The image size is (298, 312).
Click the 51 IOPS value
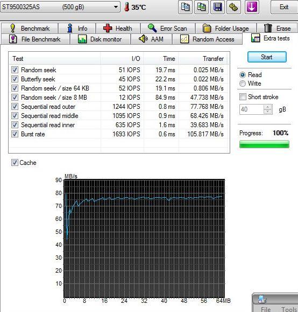click(130, 70)
